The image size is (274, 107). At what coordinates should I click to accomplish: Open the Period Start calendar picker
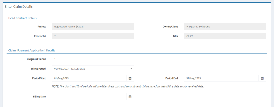pyautogui.click(x=130, y=78)
